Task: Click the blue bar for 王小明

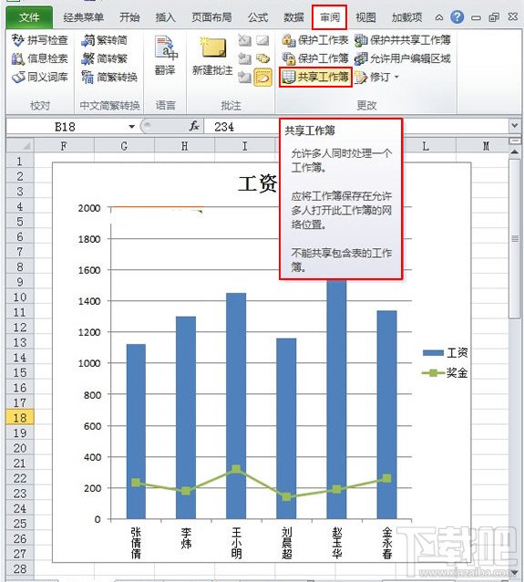Action: click(236, 405)
